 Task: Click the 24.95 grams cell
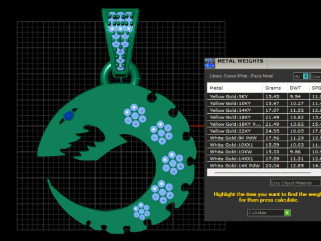[275, 131]
